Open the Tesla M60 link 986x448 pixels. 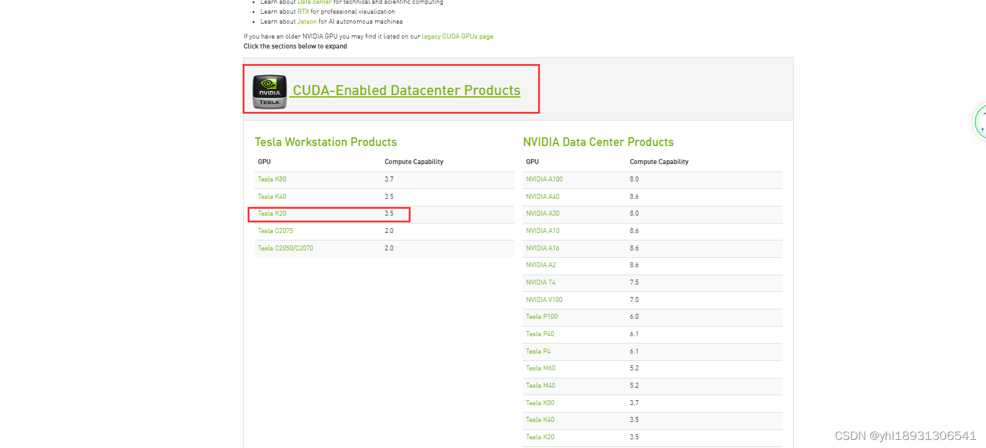[541, 368]
